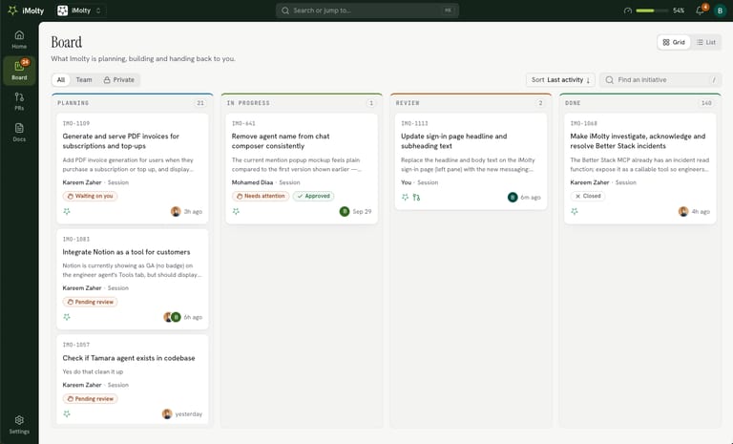Click the usage progress bar at 54%
The image size is (733, 444).
(652, 11)
